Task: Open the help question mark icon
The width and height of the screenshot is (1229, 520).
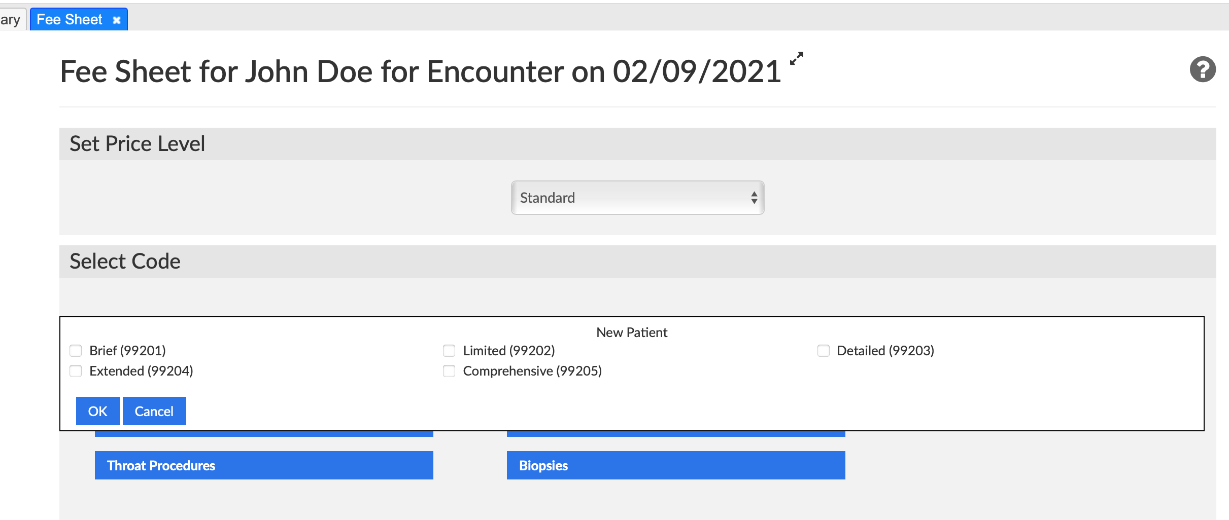Action: point(1203,69)
